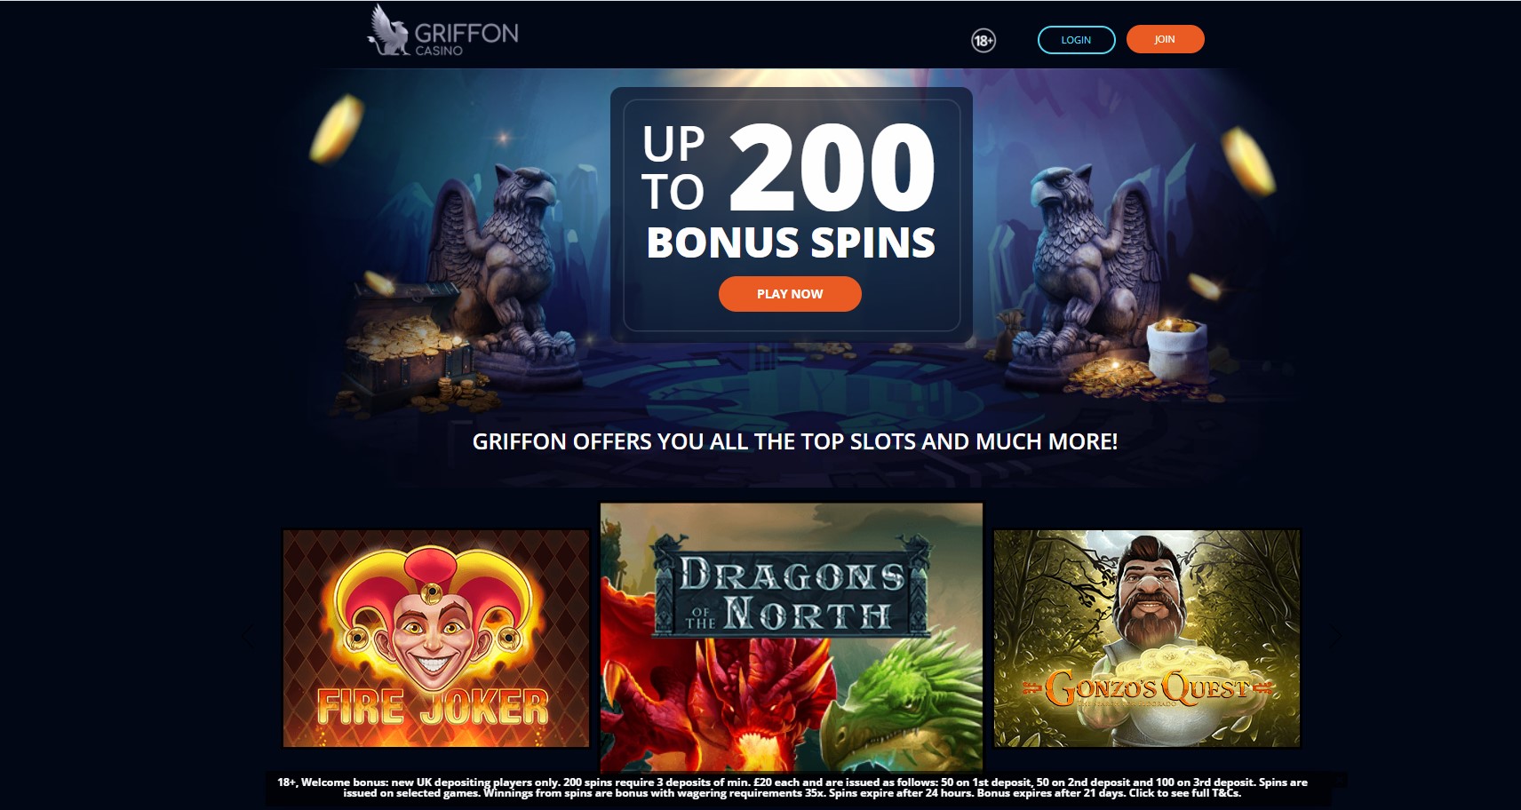Click the falling gold coin at top right
Image resolution: width=1521 pixels, height=810 pixels.
[x=1248, y=161]
